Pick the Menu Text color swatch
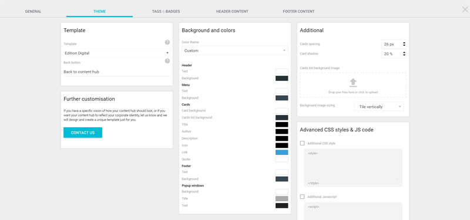 (x=282, y=91)
